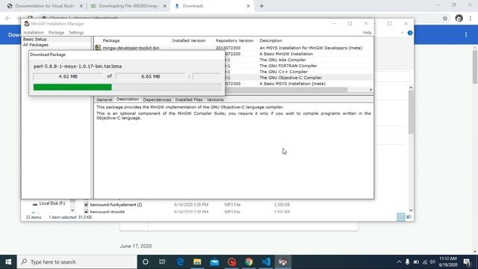The width and height of the screenshot is (478, 269).
Task: Click the 6.65 MB total size field
Action: (x=151, y=76)
